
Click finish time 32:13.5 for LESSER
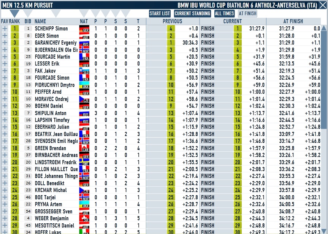click(287, 64)
